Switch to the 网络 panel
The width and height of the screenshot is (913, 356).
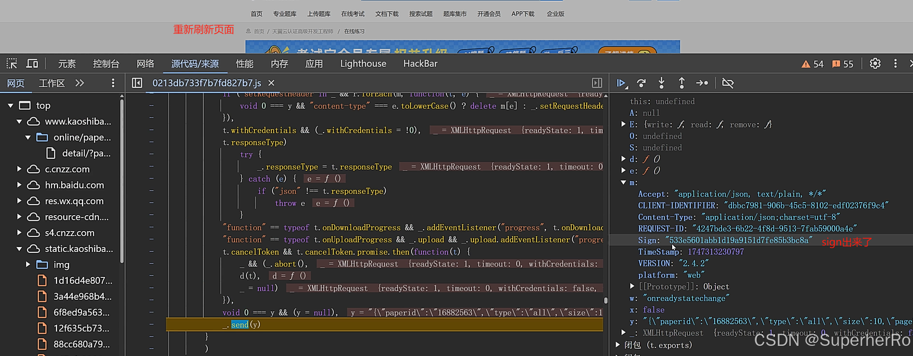pyautogui.click(x=145, y=64)
